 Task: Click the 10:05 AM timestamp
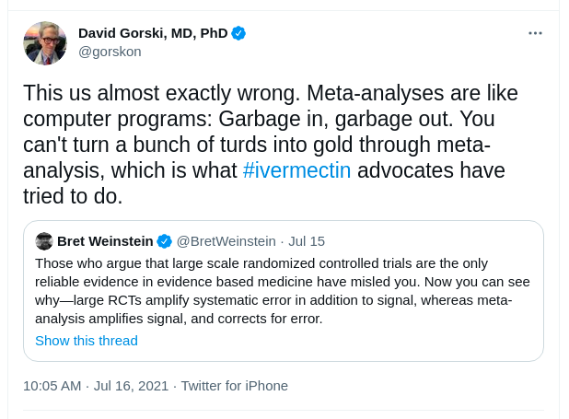click(52, 386)
